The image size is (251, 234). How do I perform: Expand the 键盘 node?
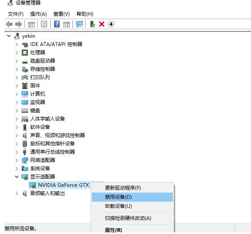pos(17,111)
